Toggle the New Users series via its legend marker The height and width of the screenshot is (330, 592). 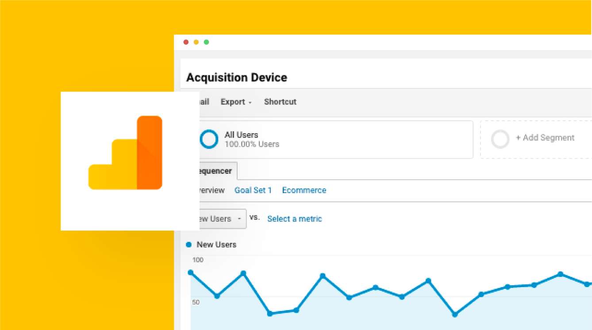click(188, 244)
